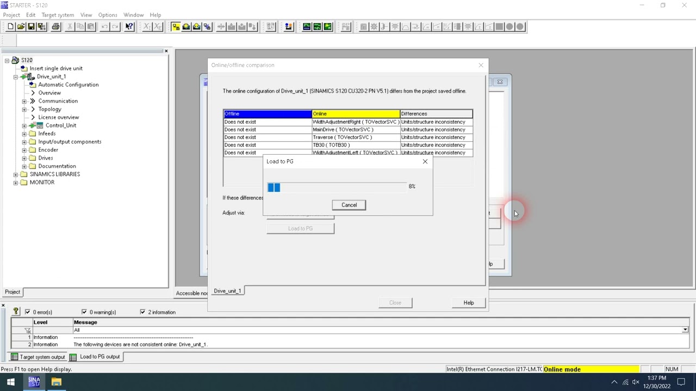Expand the Documentation folder

pyautogui.click(x=24, y=166)
